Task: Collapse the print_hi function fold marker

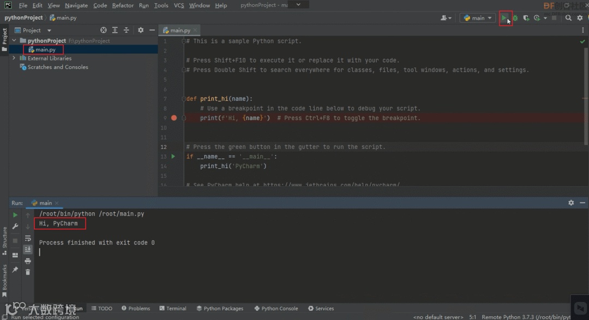Action: 184,99
